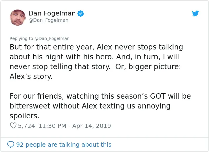Click @Dan_Fogelman in the Replying to line
This screenshot has width=209, height=152.
click(52, 38)
